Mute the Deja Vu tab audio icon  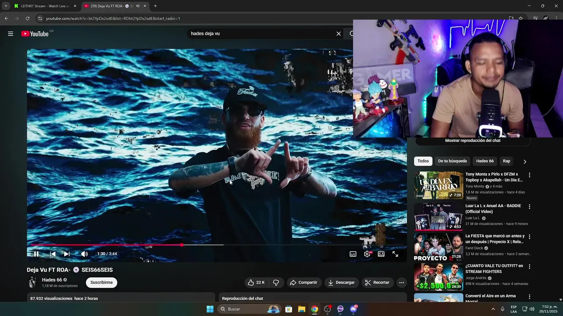point(138,6)
